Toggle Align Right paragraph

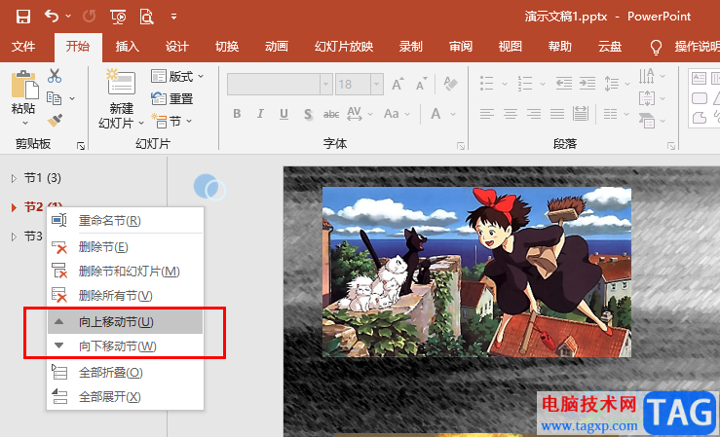coord(534,113)
